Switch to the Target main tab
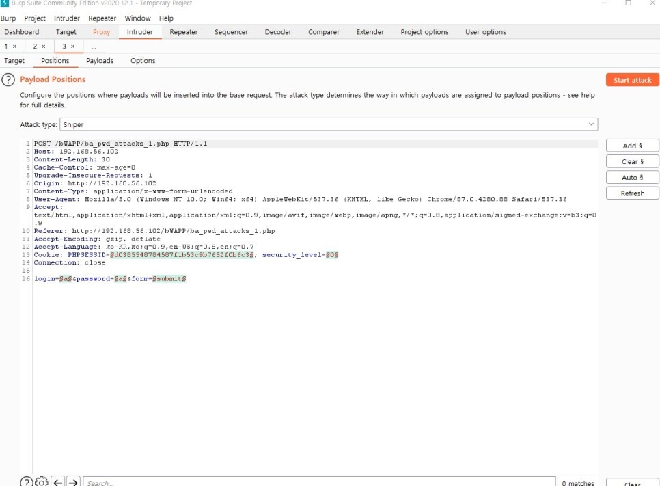Viewport: 660px width, 486px height. coord(66,32)
